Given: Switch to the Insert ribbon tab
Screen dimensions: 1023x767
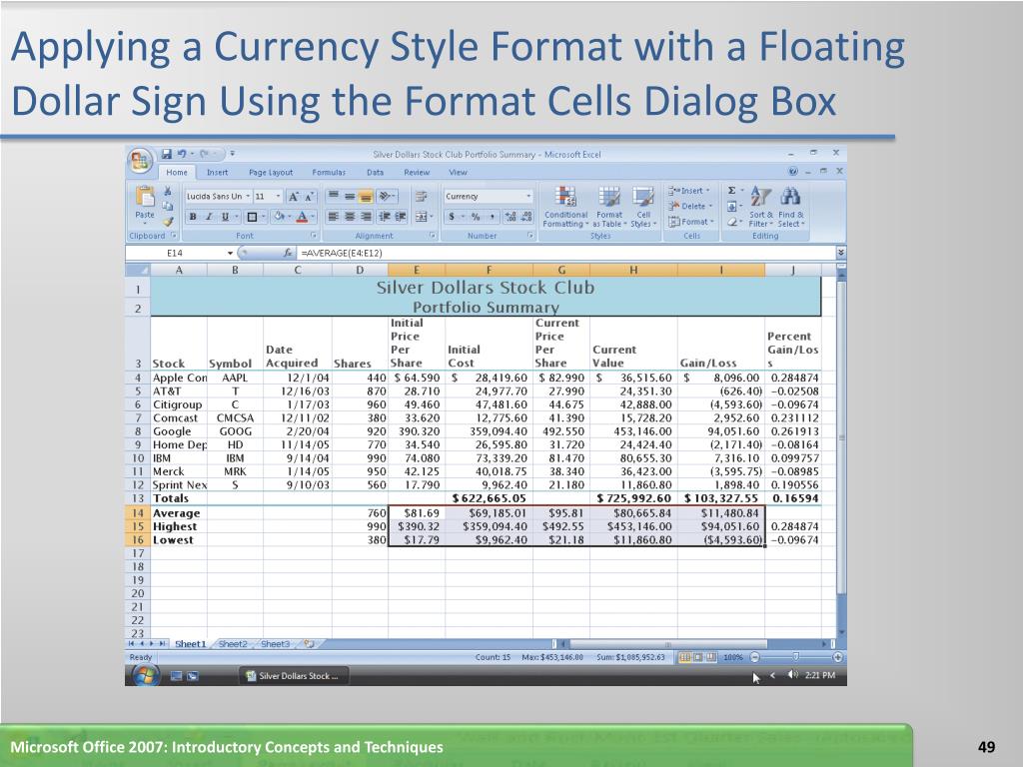Looking at the screenshot, I should pyautogui.click(x=217, y=172).
